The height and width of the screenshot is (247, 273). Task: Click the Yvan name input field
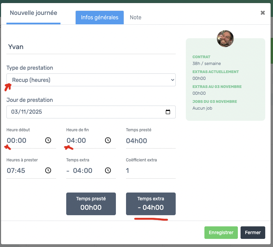click(91, 47)
